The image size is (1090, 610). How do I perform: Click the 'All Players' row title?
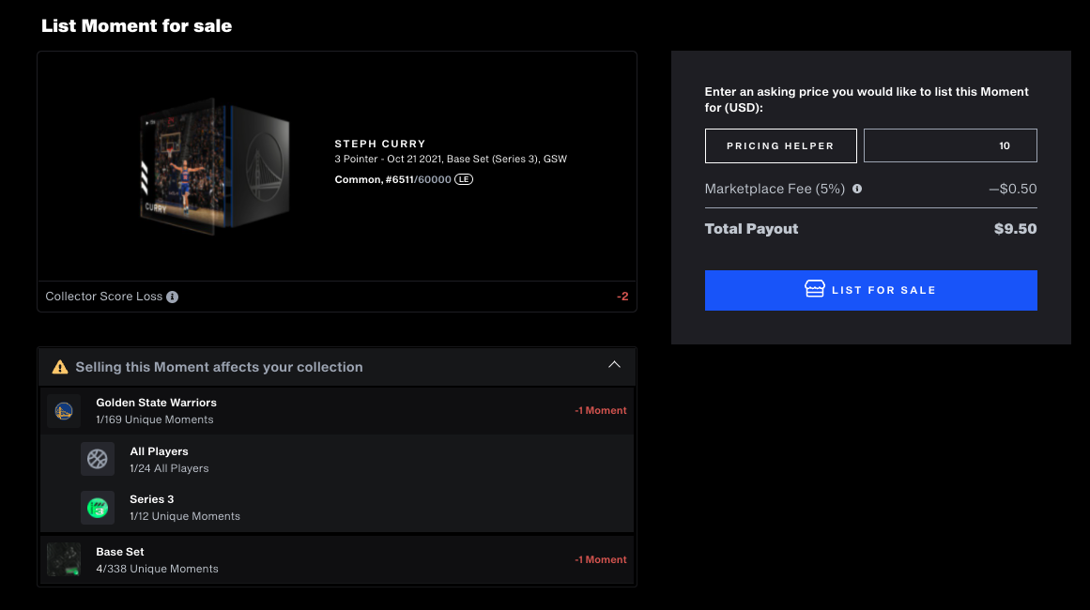coord(160,451)
